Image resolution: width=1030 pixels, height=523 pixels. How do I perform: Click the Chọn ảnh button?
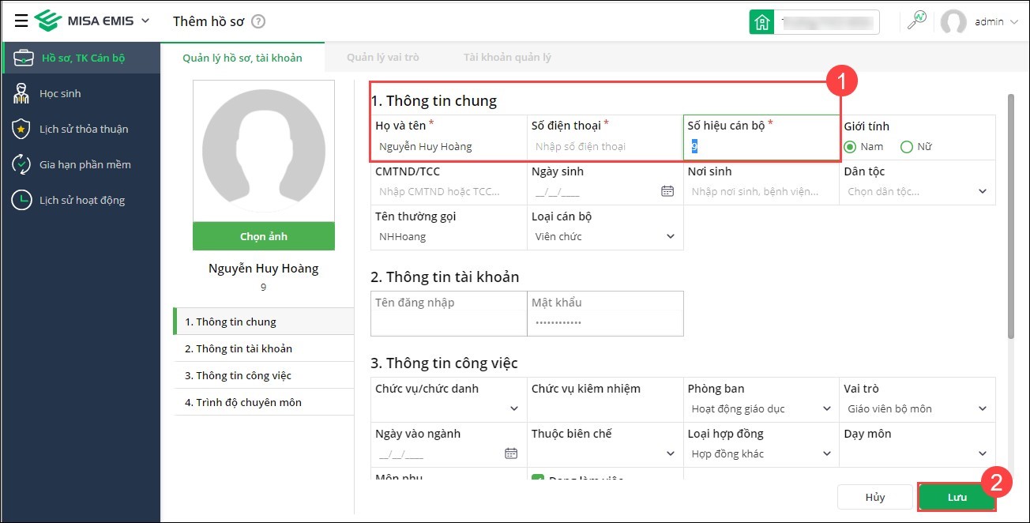264,236
